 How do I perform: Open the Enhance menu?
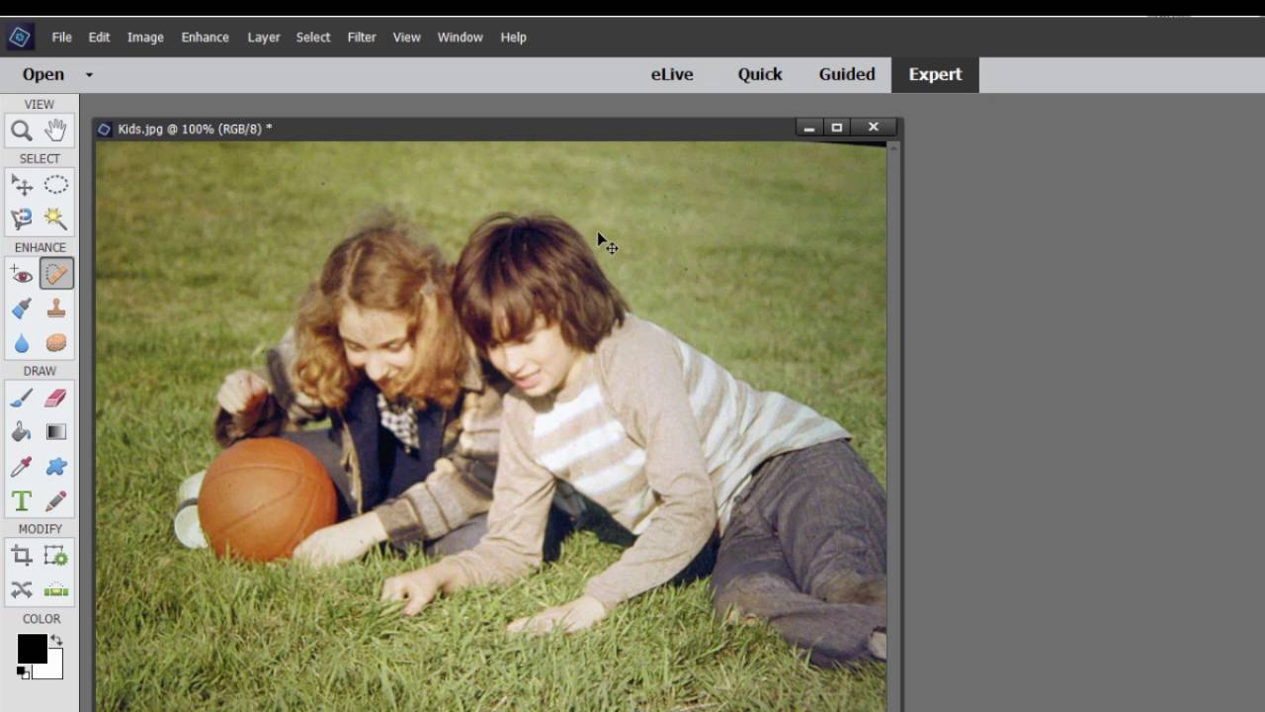point(205,38)
